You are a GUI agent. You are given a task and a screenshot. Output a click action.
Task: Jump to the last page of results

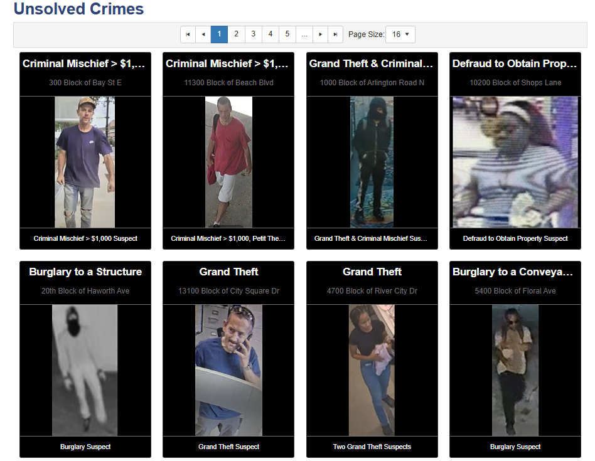pos(336,34)
